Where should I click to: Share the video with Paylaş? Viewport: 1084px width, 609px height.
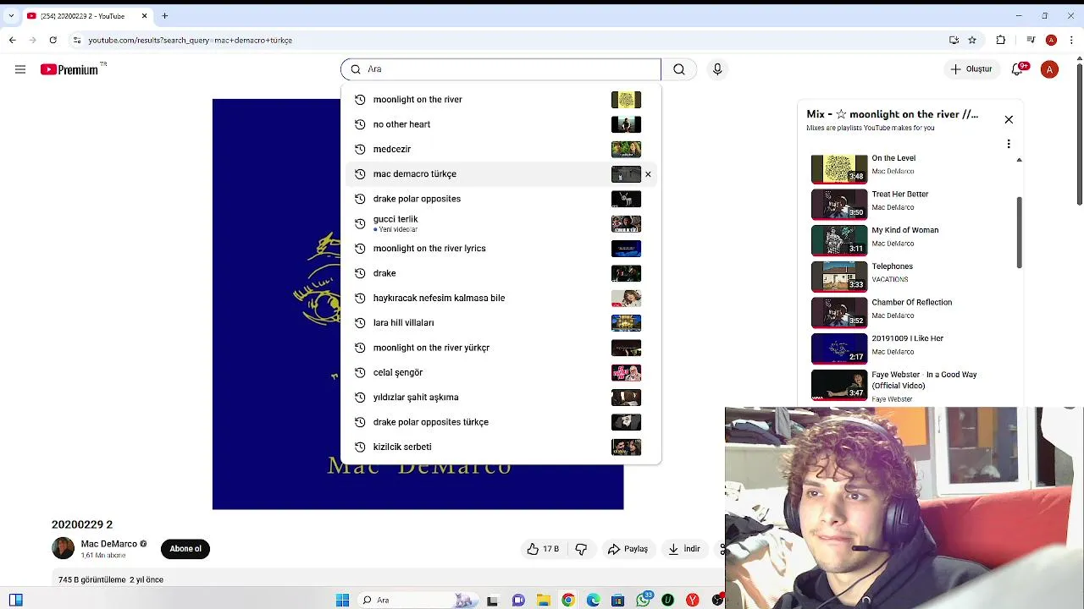pos(628,549)
